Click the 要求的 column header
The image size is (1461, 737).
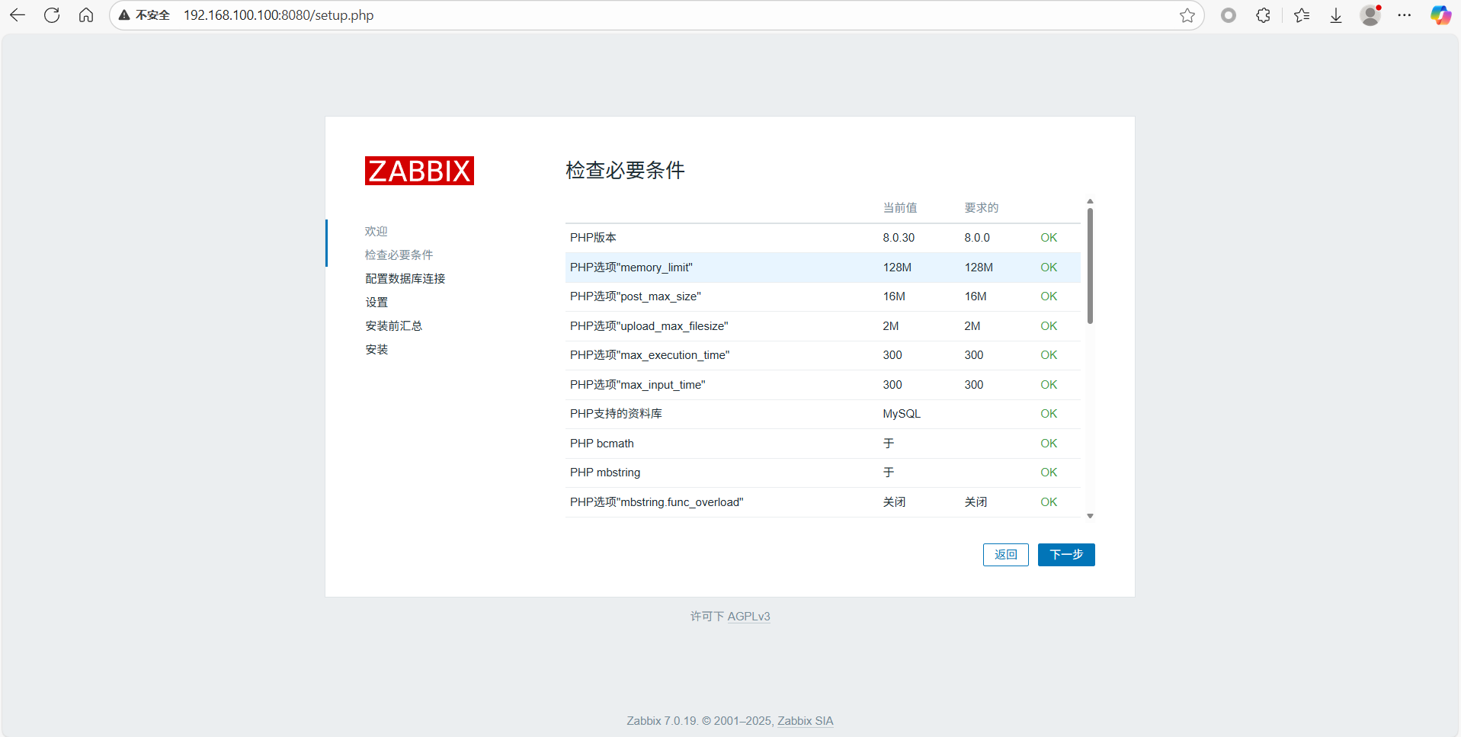click(x=982, y=207)
